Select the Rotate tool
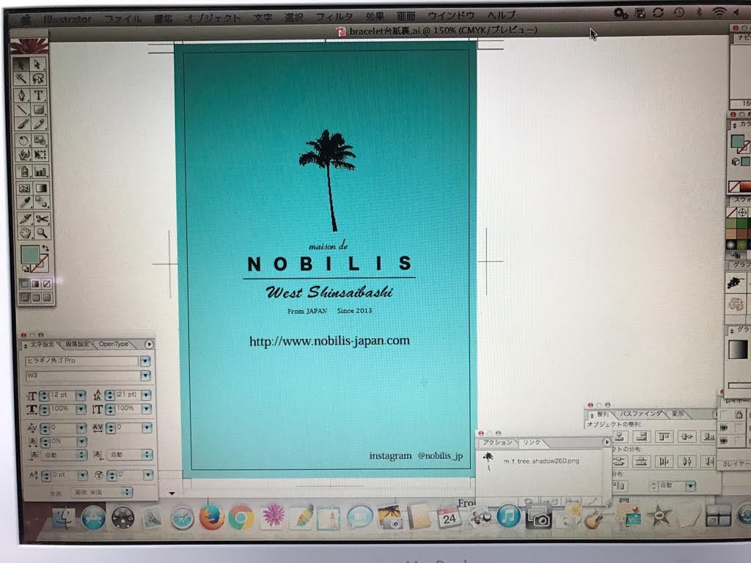751x563 pixels. 23,141
